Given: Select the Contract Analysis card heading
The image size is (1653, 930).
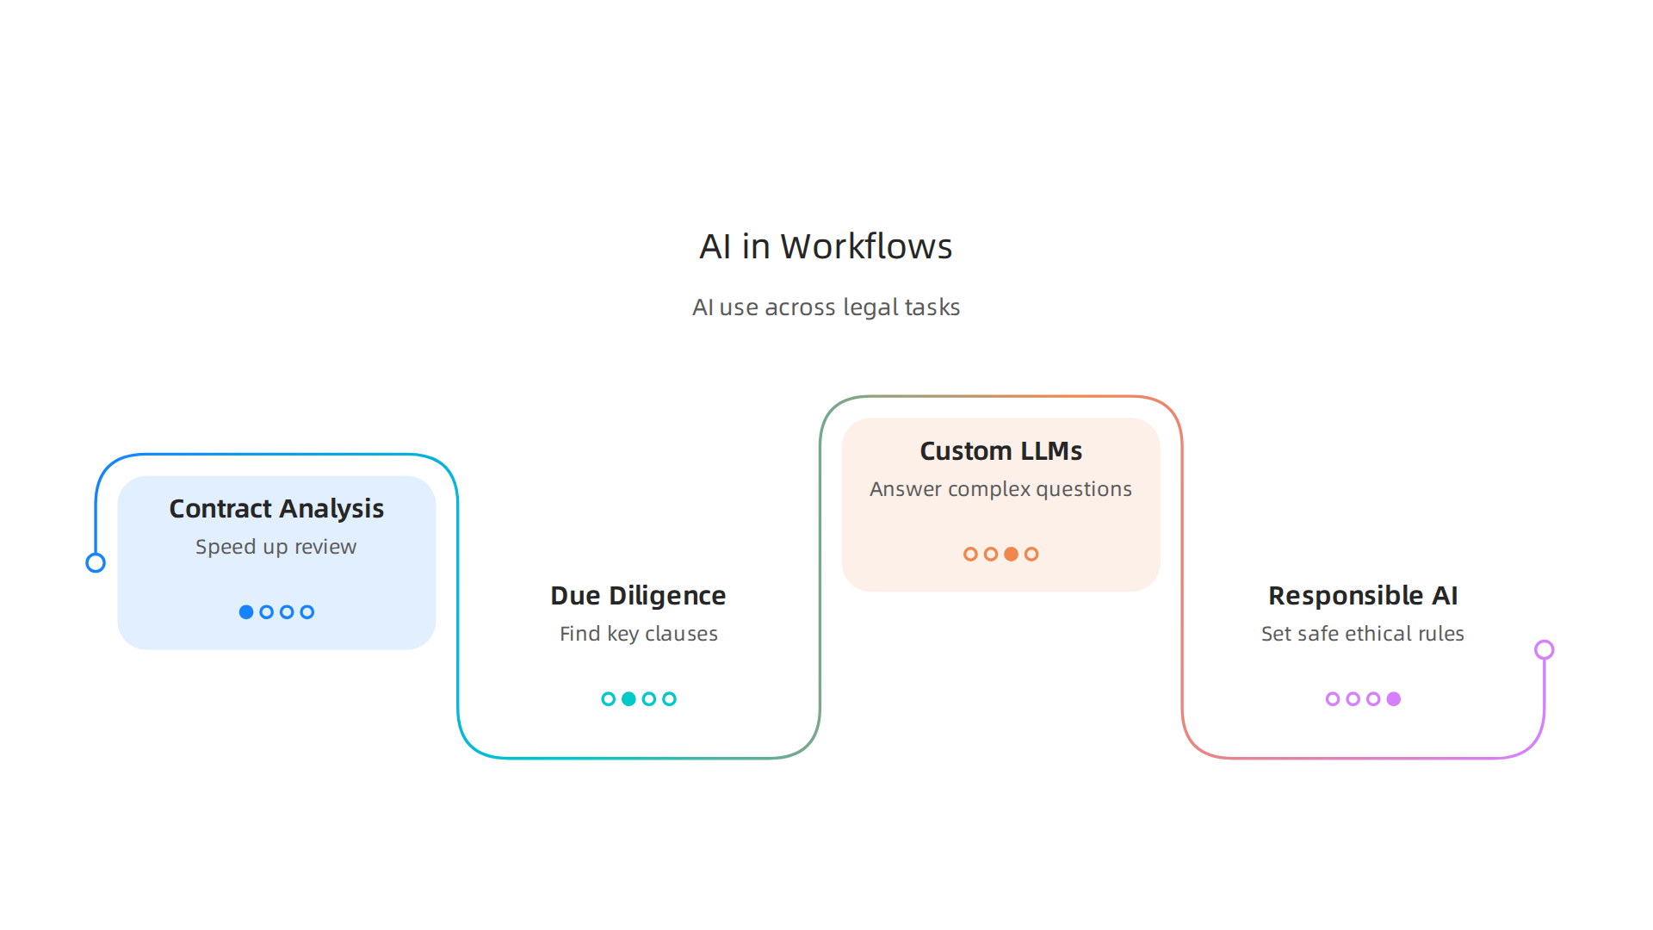Looking at the screenshot, I should [x=276, y=509].
